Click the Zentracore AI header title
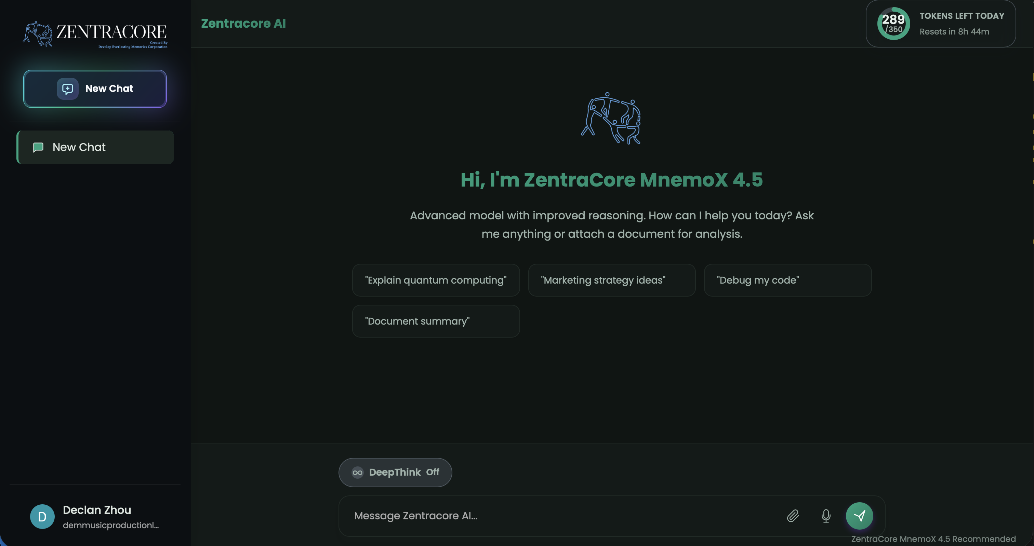The height and width of the screenshot is (546, 1034). point(243,24)
